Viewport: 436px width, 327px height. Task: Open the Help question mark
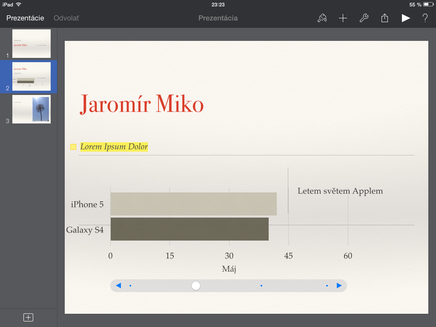click(x=425, y=18)
